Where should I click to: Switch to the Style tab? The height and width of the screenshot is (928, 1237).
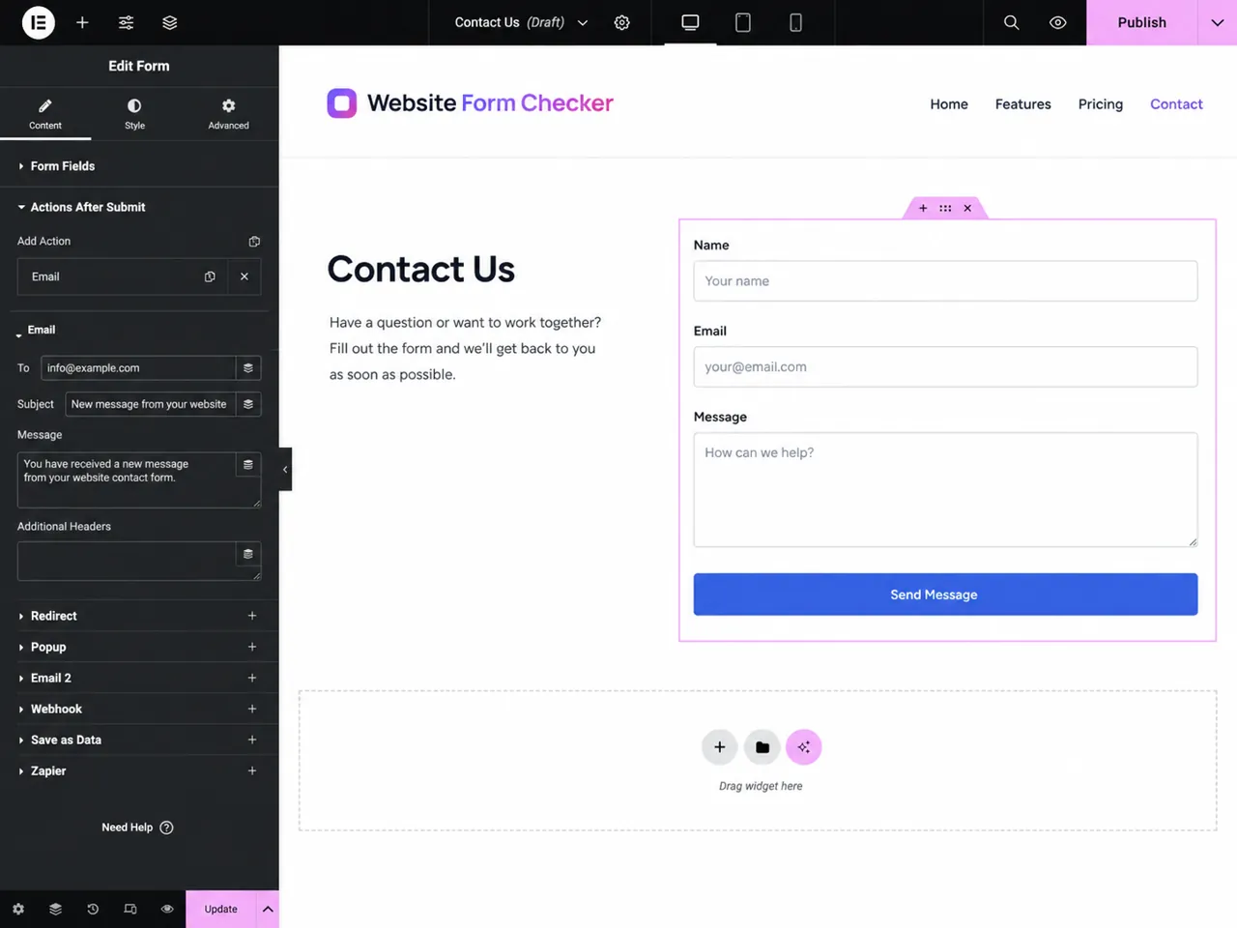tap(134, 113)
